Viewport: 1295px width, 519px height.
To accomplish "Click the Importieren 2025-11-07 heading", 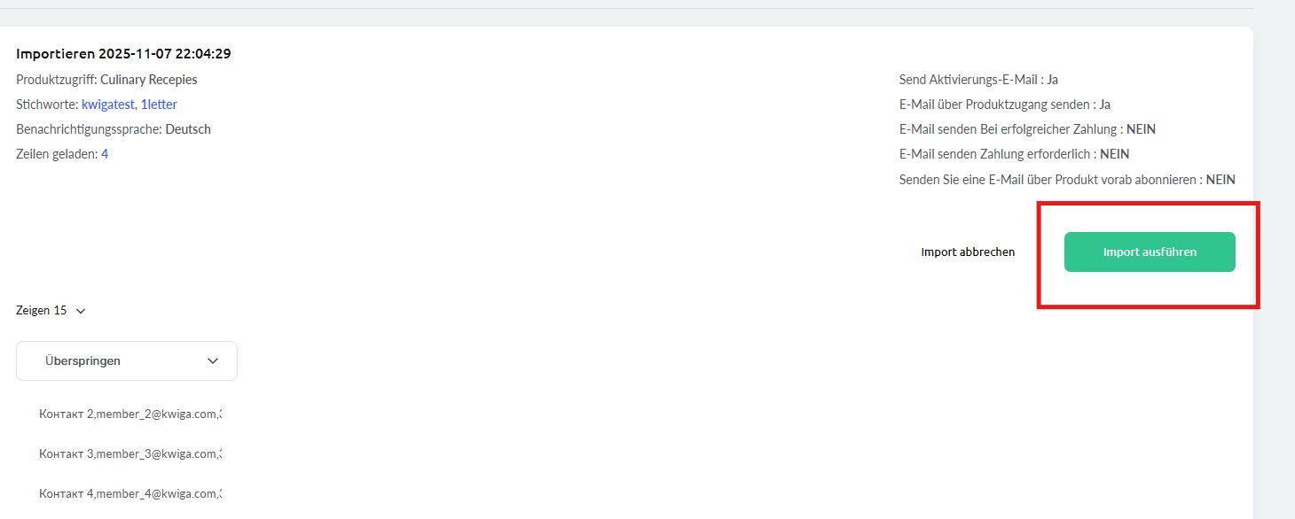I will point(123,54).
